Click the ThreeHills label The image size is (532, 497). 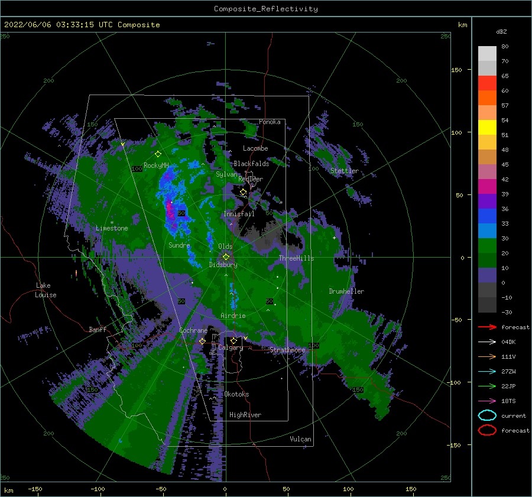(296, 258)
